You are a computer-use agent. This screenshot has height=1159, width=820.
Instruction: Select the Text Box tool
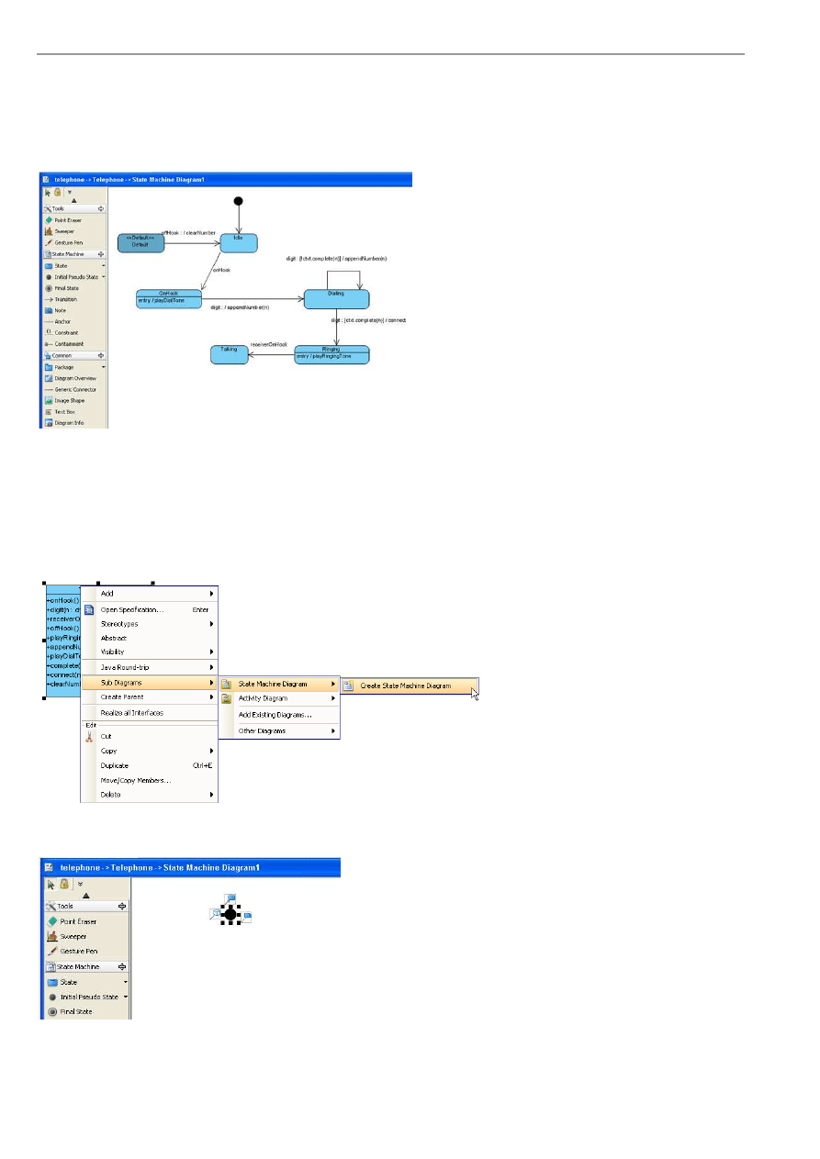pos(64,411)
